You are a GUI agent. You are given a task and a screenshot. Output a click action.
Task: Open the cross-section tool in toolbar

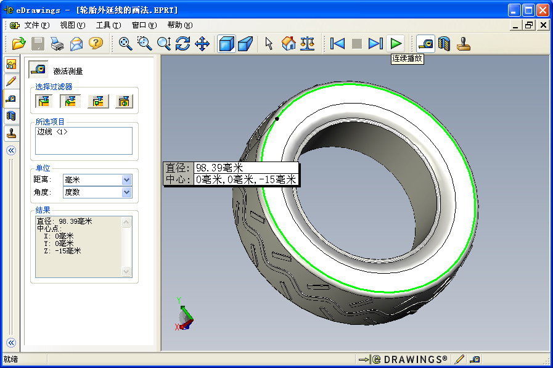click(444, 44)
